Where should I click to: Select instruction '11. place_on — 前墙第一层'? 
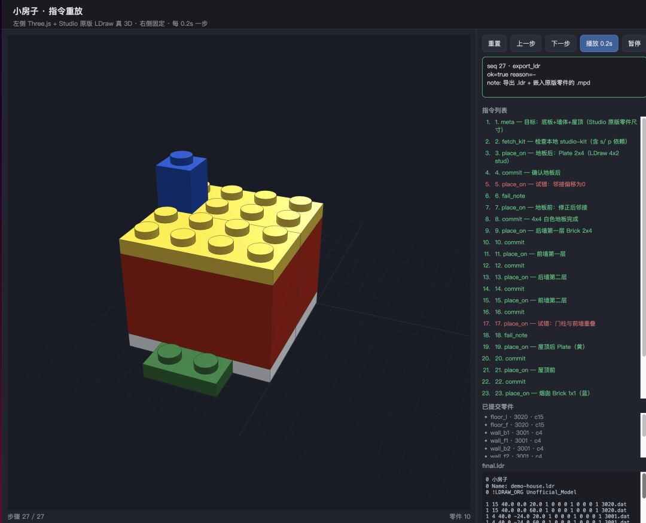[530, 254]
